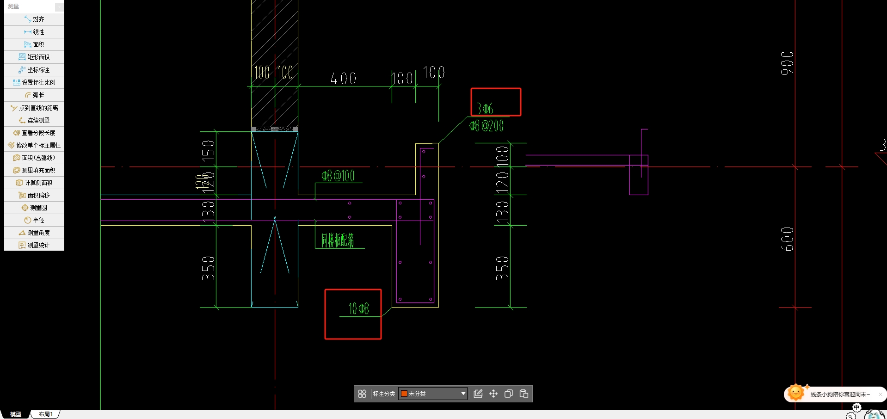Click the Φ8@100 rebar spacing text
Screen dimensions: 887x419
point(338,176)
